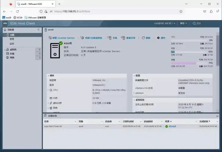Open the VMware 设备管理 bookmark
The height and width of the screenshot is (152, 222).
click(x=35, y=18)
